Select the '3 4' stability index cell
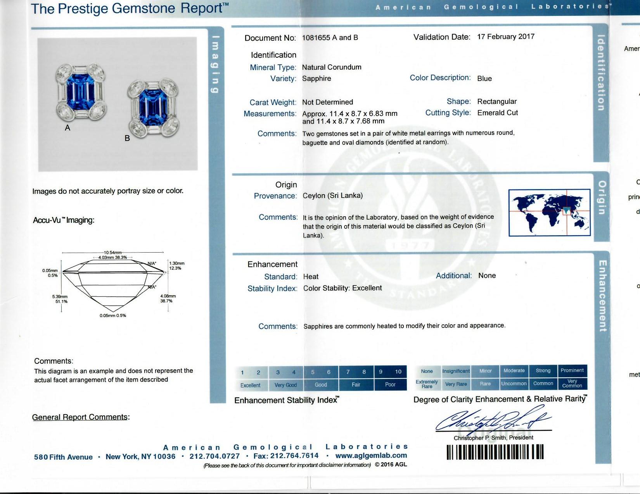The width and height of the screenshot is (640, 494). [286, 372]
